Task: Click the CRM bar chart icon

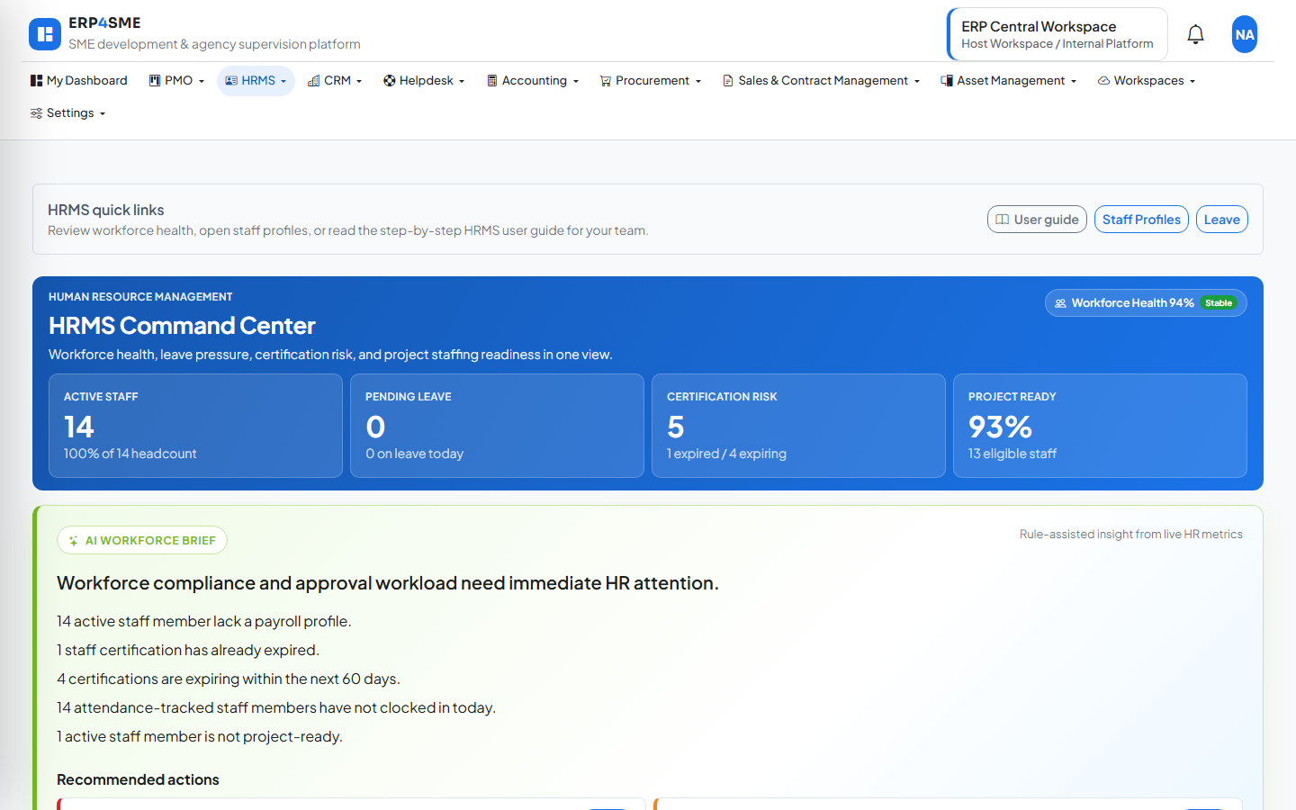Action: (314, 80)
